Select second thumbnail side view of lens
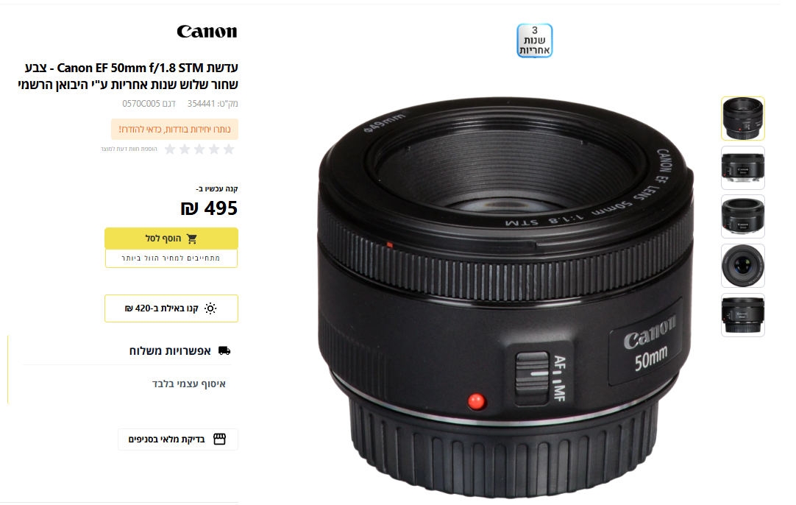796x505 pixels. [x=743, y=168]
